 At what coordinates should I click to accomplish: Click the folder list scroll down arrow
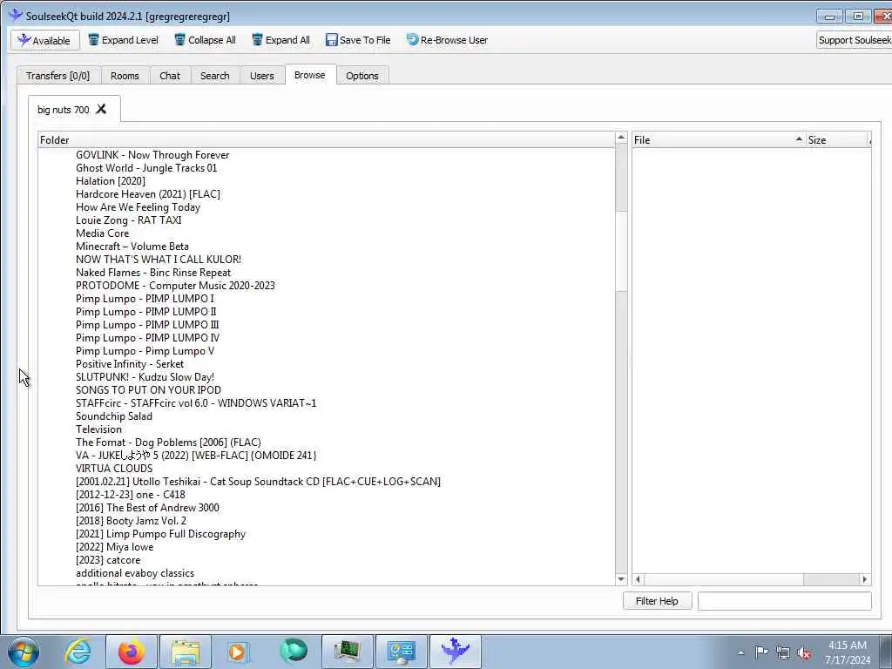[x=621, y=579]
